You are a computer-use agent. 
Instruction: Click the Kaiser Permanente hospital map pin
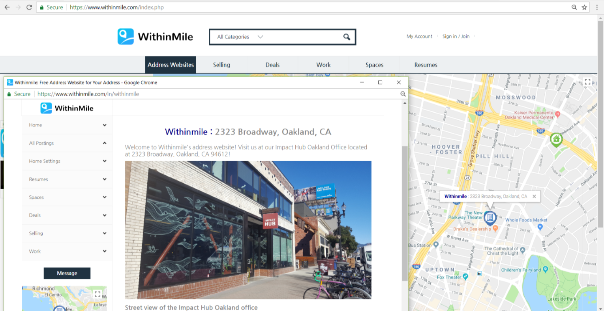(x=557, y=114)
